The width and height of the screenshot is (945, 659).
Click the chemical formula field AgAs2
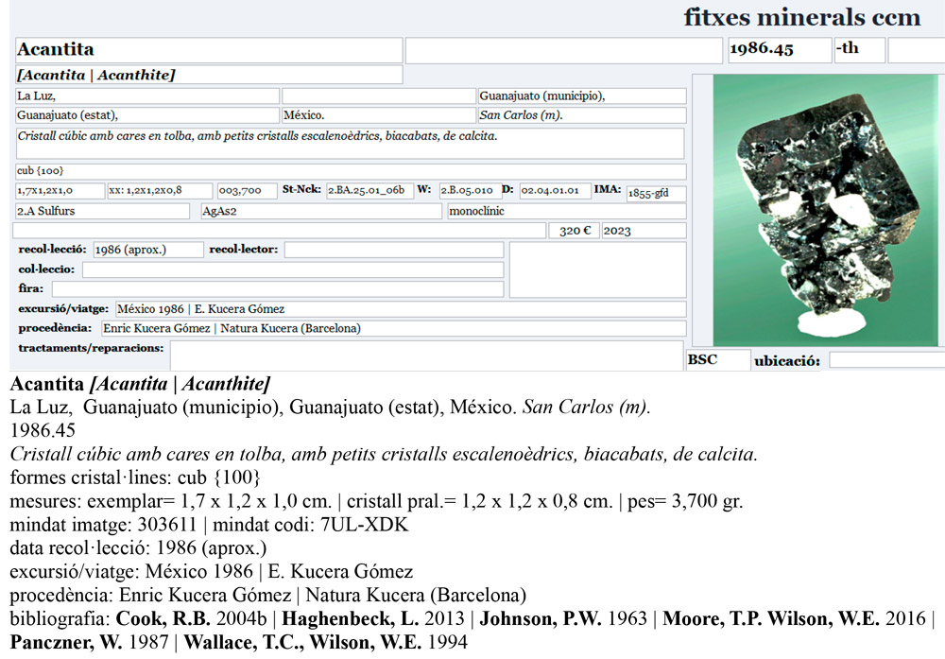point(320,211)
